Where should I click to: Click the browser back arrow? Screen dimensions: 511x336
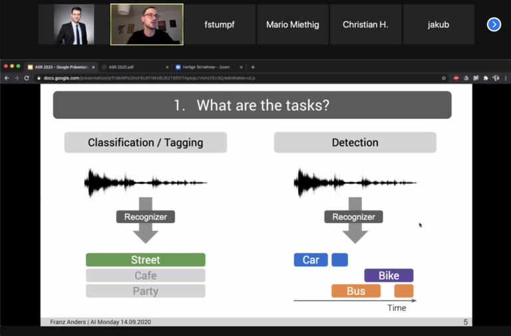click(x=7, y=78)
